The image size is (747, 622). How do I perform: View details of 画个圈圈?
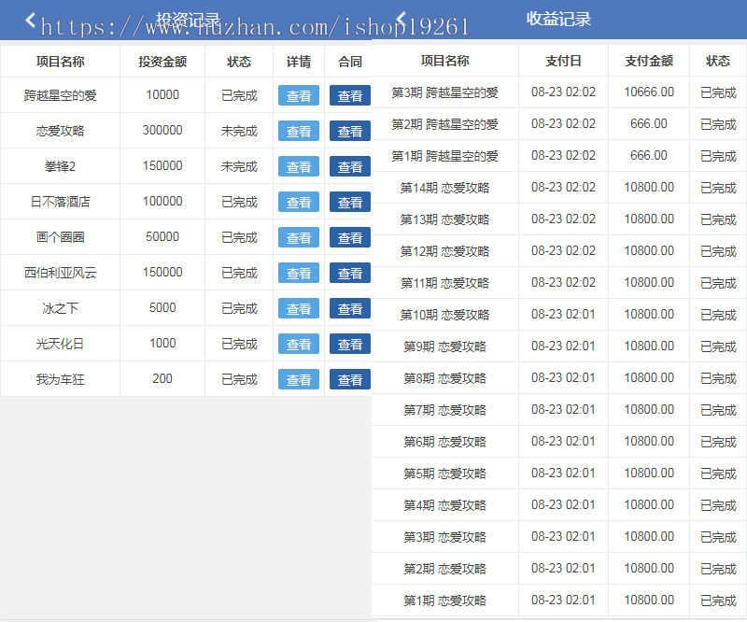point(299,237)
